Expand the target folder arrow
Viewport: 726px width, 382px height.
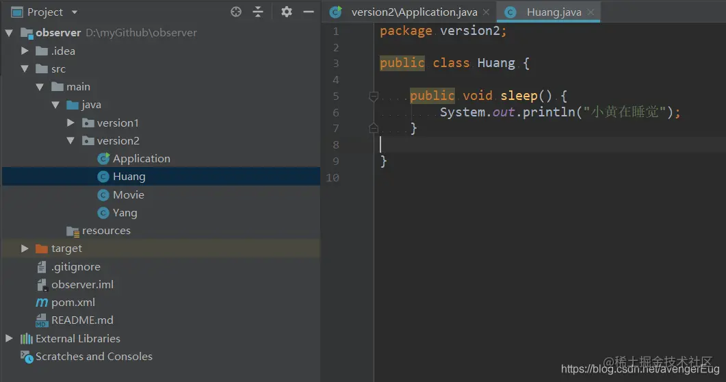pos(25,249)
